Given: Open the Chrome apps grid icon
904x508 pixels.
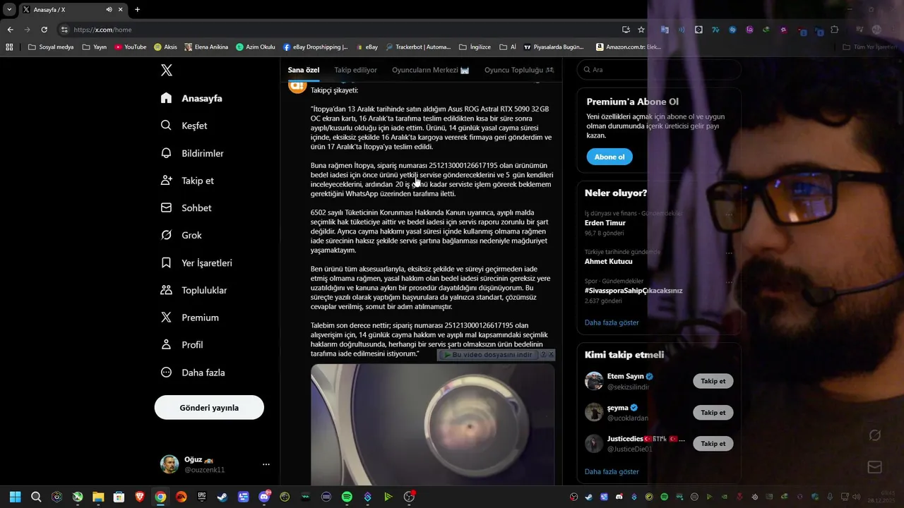Looking at the screenshot, I should coord(9,47).
